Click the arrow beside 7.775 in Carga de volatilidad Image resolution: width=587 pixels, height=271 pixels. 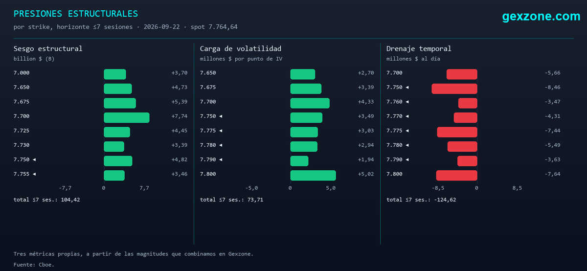click(221, 131)
